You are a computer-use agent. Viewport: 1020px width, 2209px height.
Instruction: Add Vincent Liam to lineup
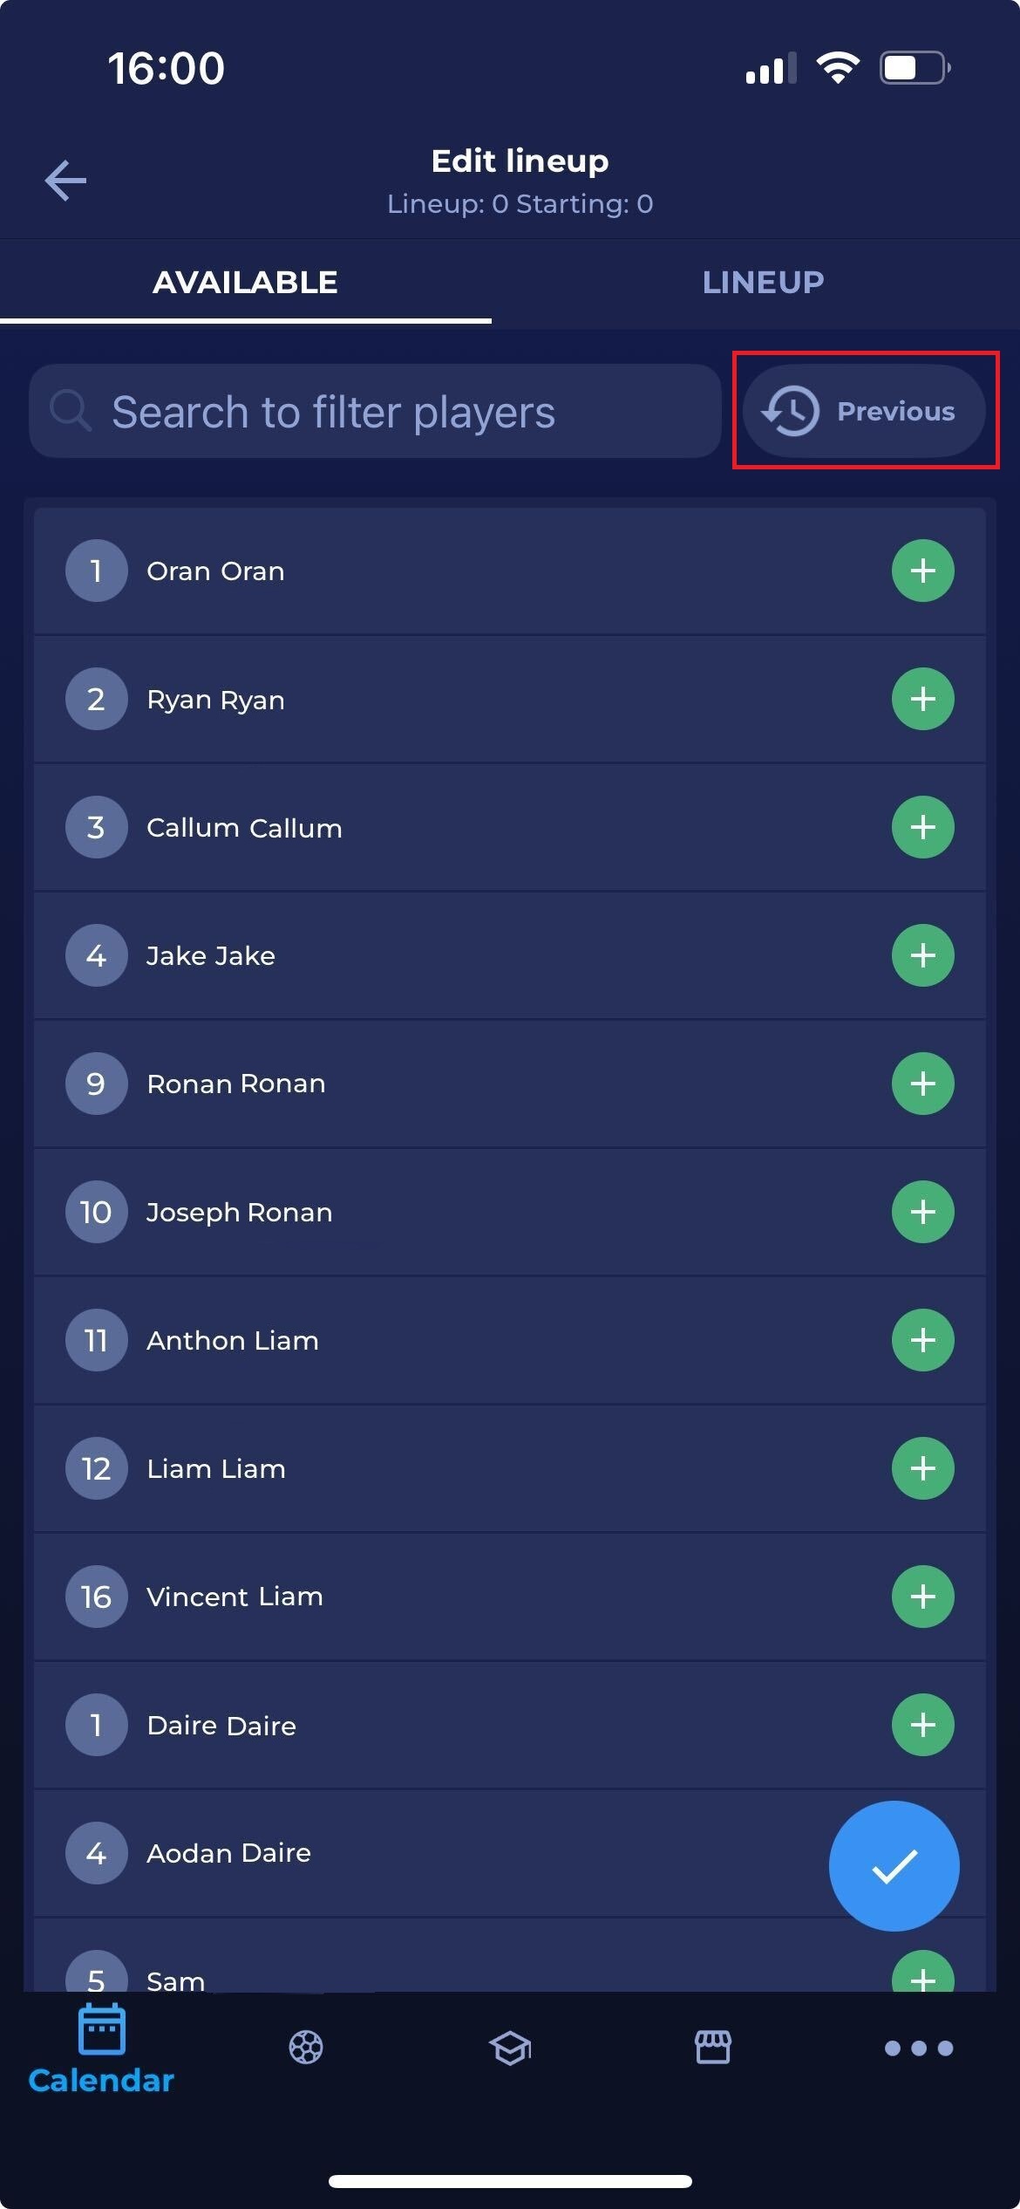coord(922,1597)
